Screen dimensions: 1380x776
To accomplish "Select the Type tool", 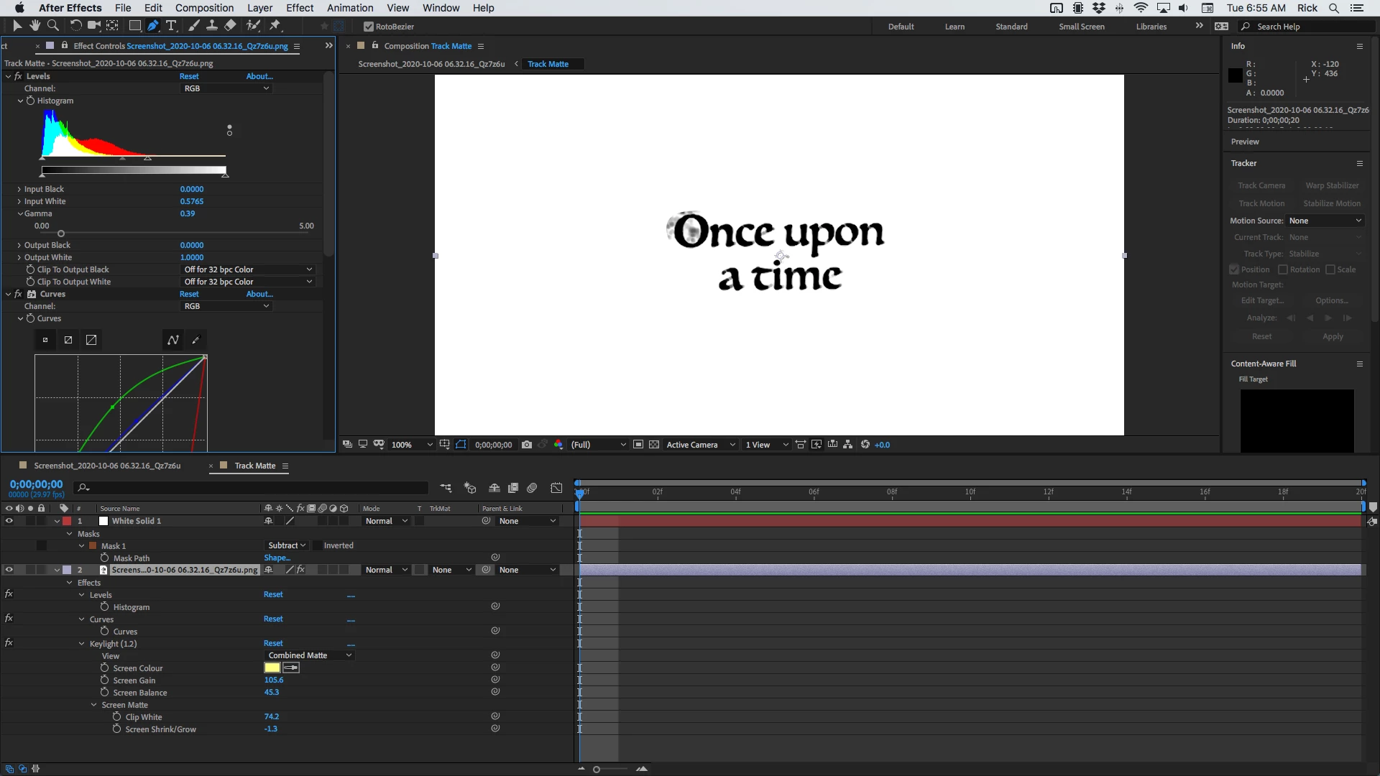I will tap(171, 25).
